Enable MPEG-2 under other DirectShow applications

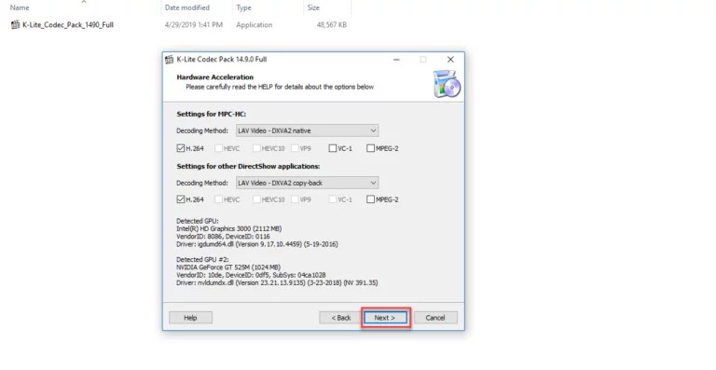(370, 199)
